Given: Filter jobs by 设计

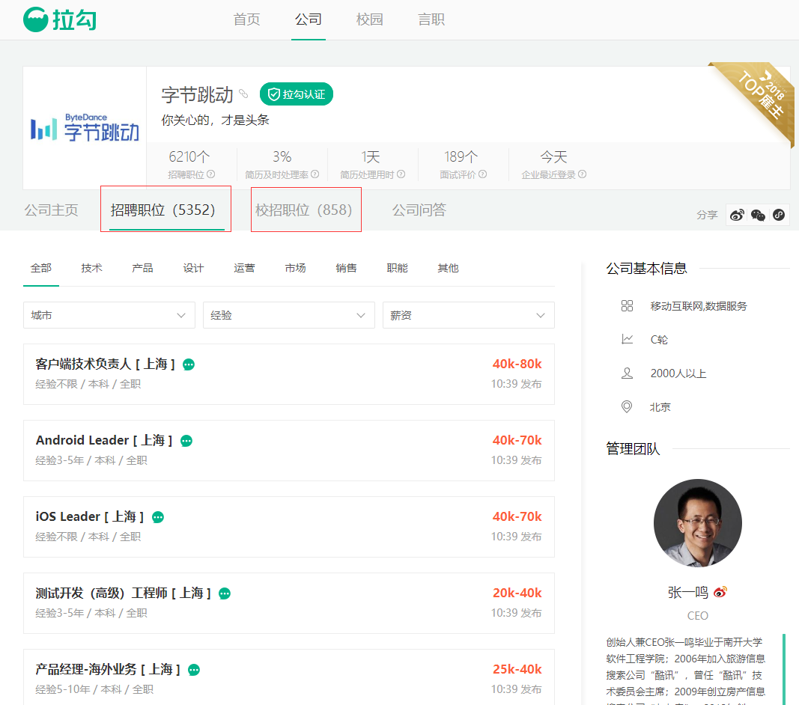Looking at the screenshot, I should (x=194, y=268).
